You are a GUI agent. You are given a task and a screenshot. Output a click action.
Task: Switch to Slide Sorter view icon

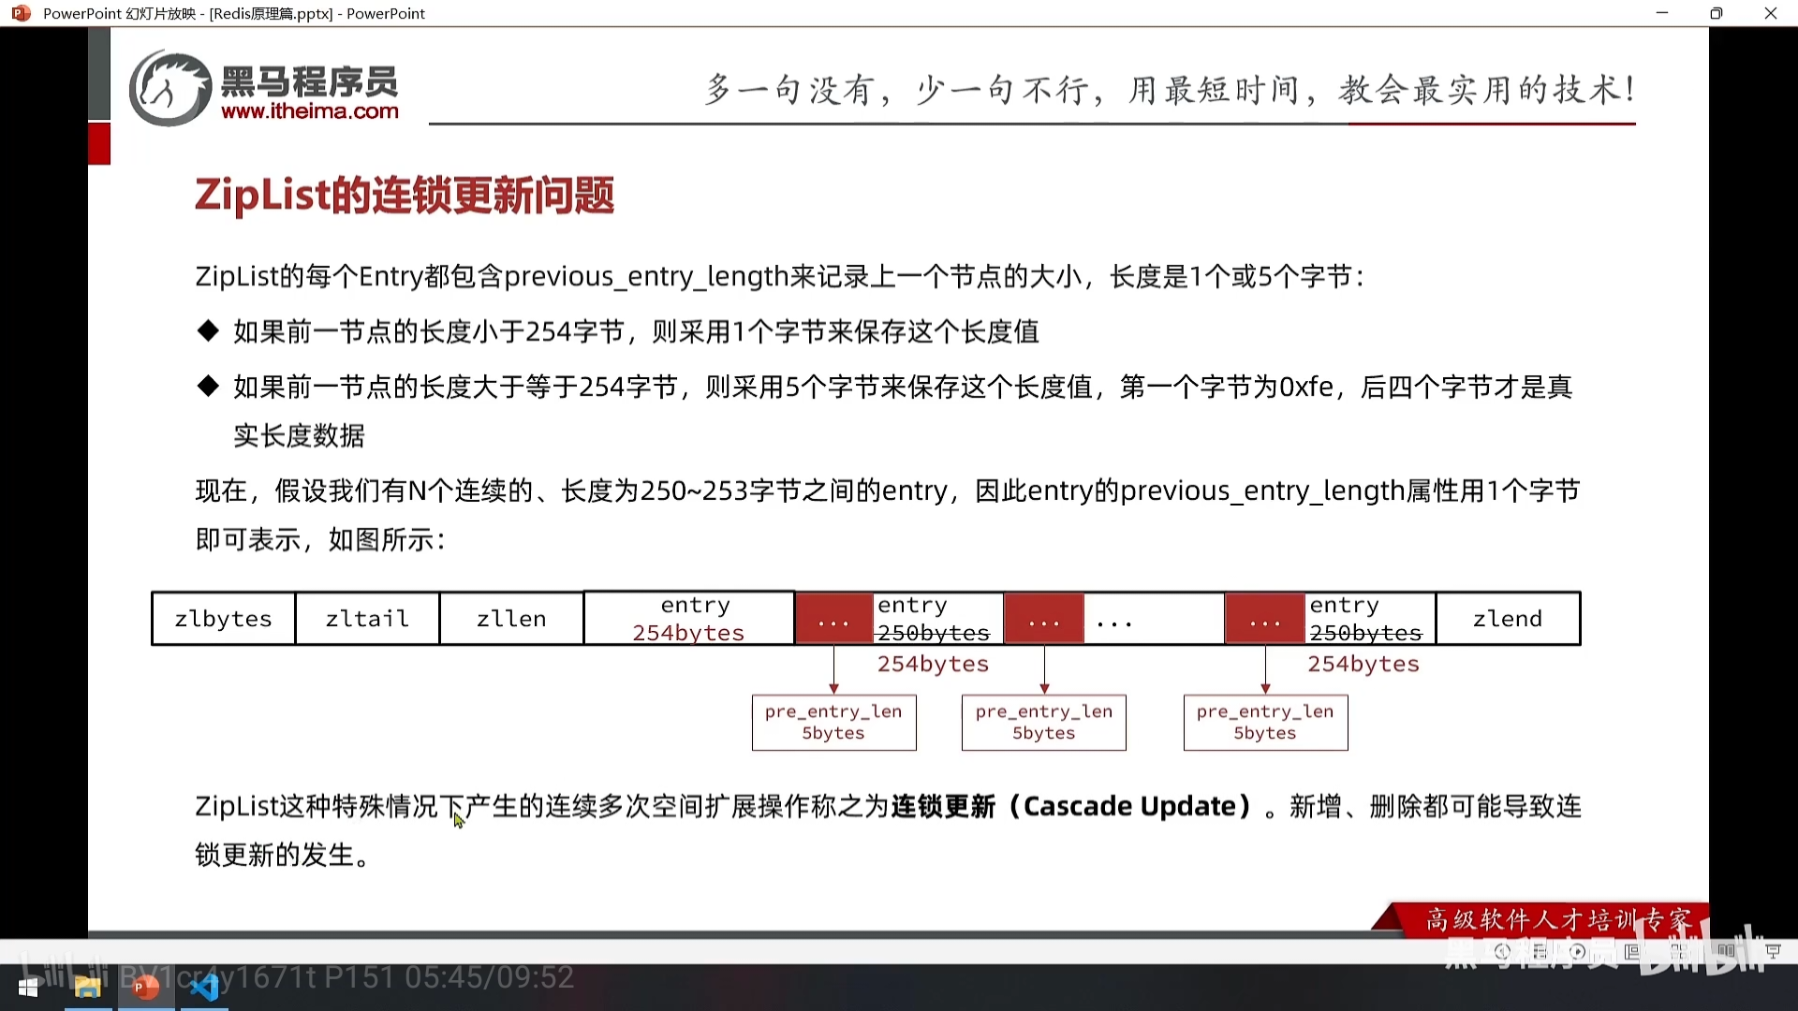[1679, 951]
